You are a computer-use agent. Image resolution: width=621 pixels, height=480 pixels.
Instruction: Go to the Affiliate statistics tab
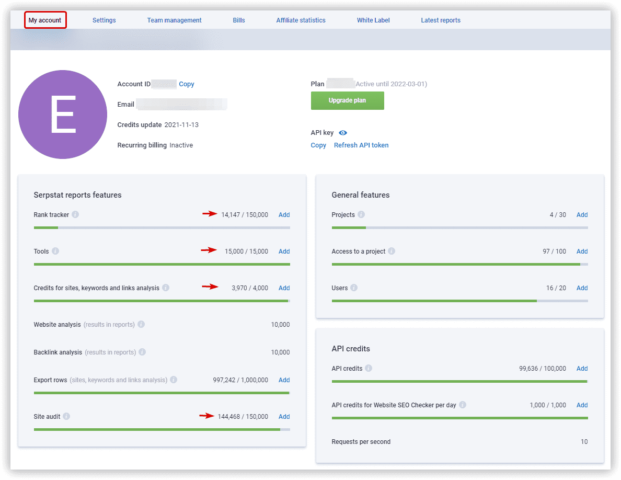301,20
